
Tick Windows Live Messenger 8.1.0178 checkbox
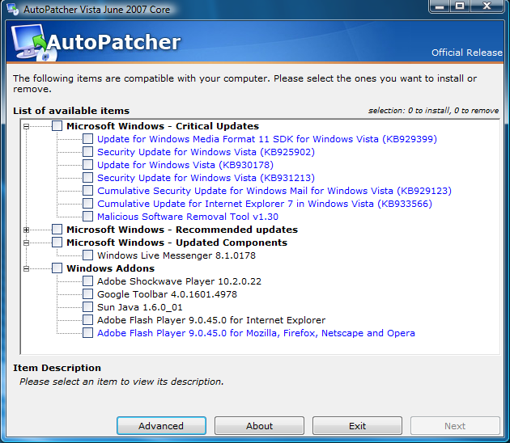click(x=87, y=255)
